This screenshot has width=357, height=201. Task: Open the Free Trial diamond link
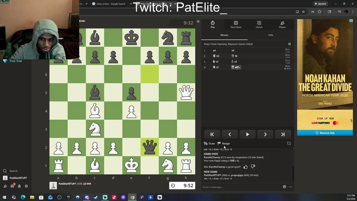tap(13, 61)
